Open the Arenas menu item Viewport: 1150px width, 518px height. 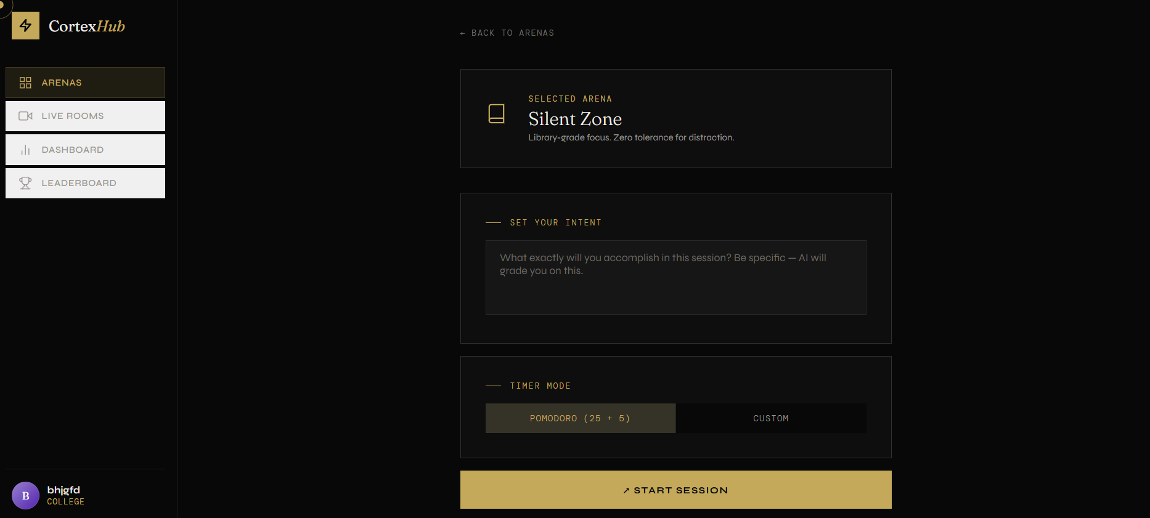pos(85,83)
